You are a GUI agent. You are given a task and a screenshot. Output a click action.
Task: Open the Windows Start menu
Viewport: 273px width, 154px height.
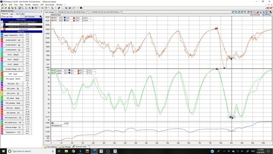[3, 151]
